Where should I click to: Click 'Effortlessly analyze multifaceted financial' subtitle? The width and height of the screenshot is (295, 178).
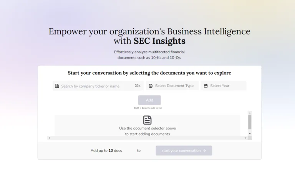point(149,52)
